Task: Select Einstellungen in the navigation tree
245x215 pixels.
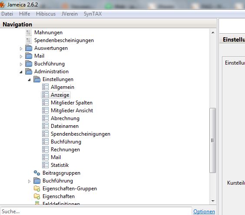Action: coord(58,79)
